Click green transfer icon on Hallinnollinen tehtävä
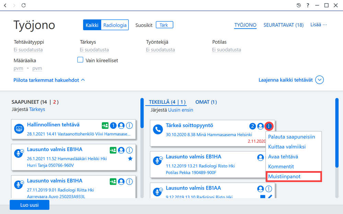The image size is (343, 214). pyautogui.click(x=105, y=126)
